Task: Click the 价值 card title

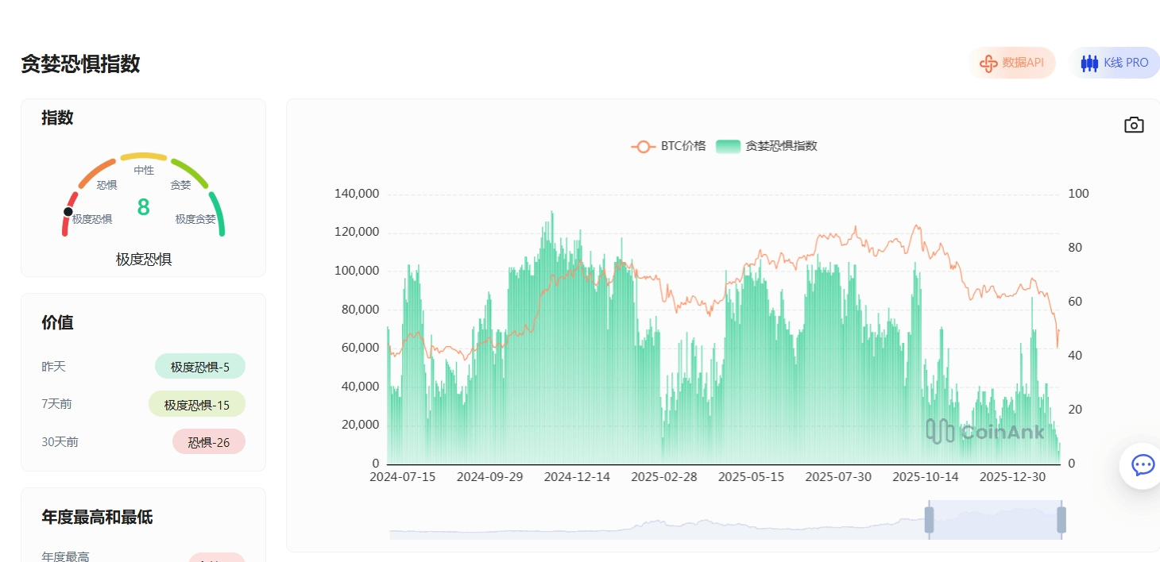Action: click(x=57, y=322)
